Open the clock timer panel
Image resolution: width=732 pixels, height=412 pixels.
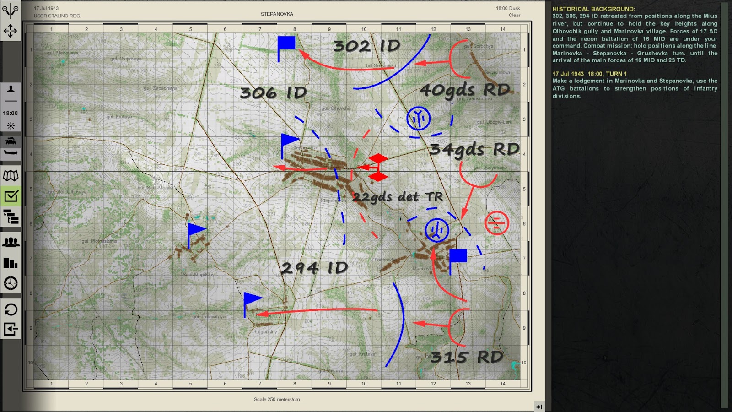pyautogui.click(x=11, y=282)
